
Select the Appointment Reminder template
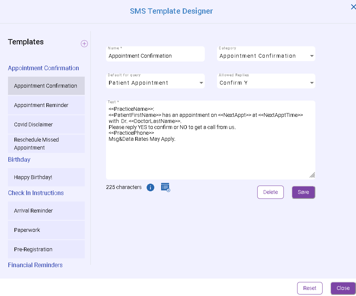[46, 105]
